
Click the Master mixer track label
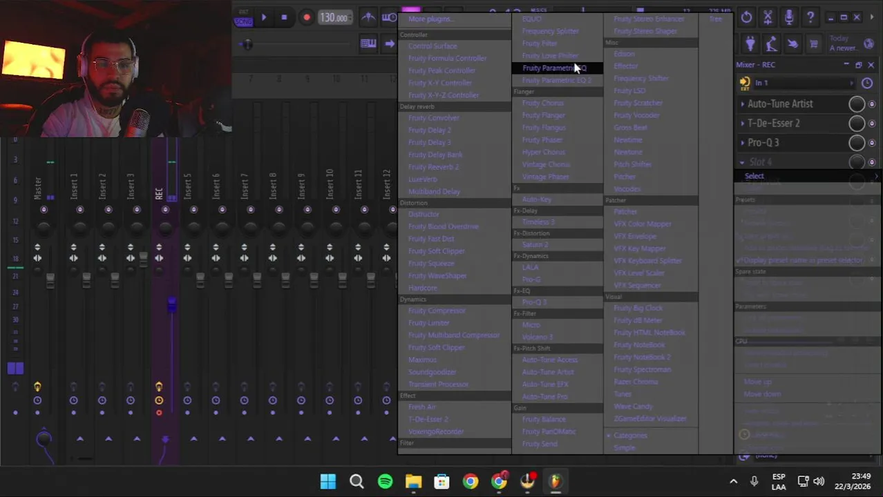click(x=38, y=188)
